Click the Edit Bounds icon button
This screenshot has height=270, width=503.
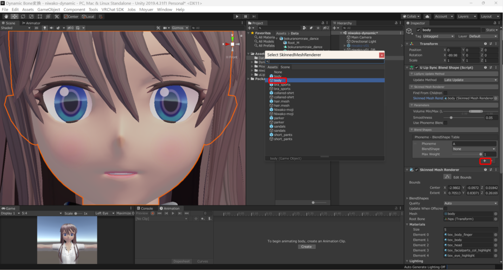(447, 176)
